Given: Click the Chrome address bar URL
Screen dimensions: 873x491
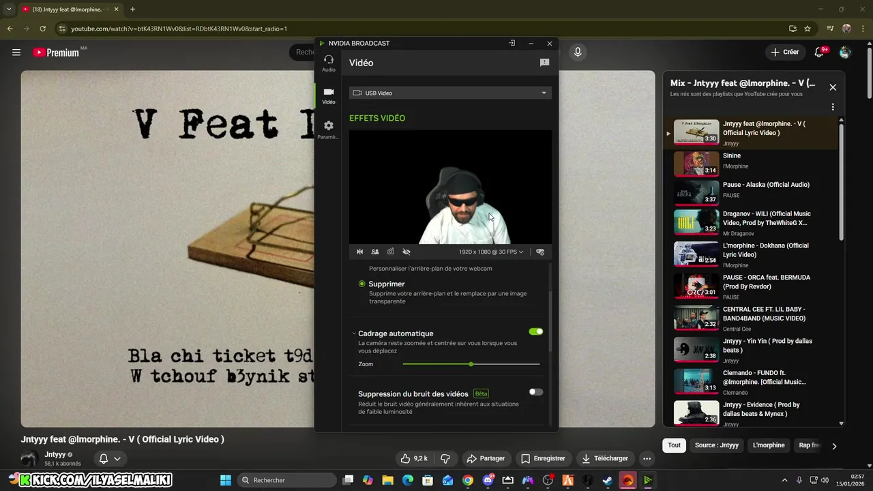Looking at the screenshot, I should [x=179, y=29].
